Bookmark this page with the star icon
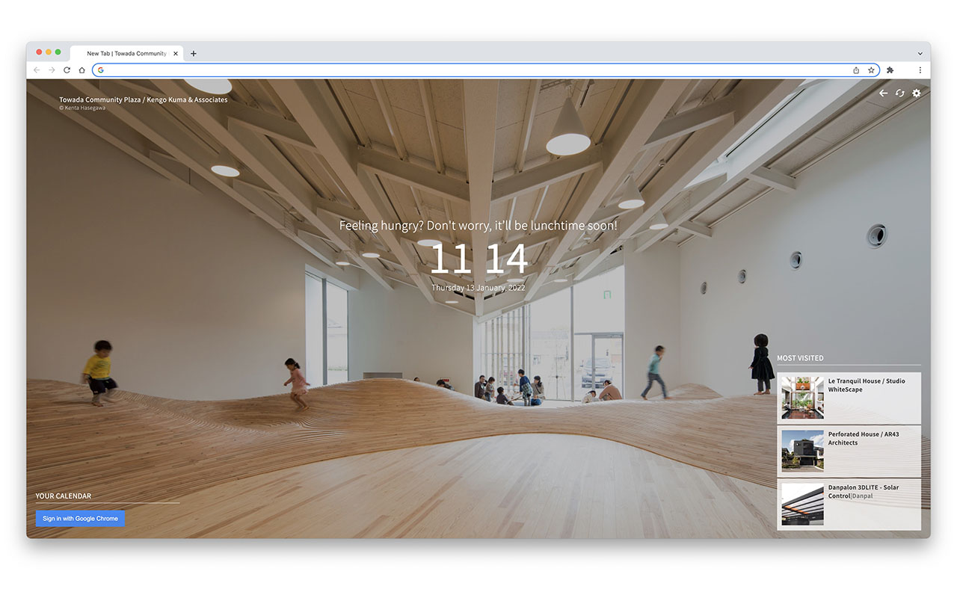This screenshot has height=598, width=957. point(871,70)
